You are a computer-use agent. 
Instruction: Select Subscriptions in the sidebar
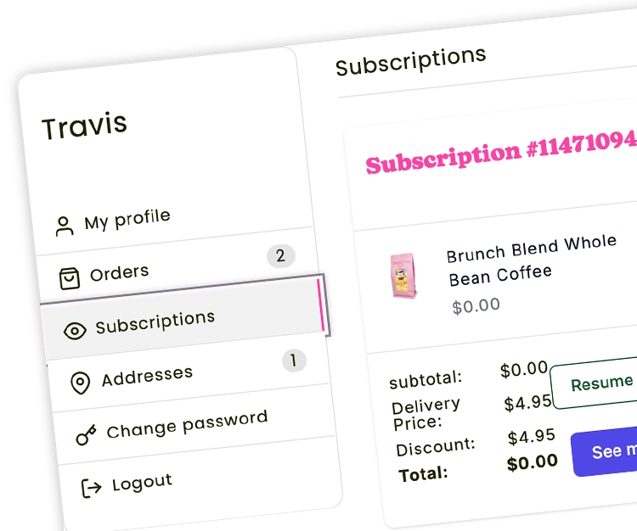coord(155,321)
